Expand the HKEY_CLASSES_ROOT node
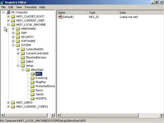Image resolution: width=164 pixels, height=123 pixels. pyautogui.click(x=8, y=16)
